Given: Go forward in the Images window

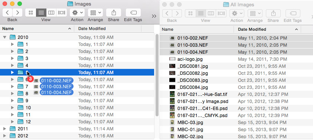Looking at the screenshot, I should [x=17, y=13].
